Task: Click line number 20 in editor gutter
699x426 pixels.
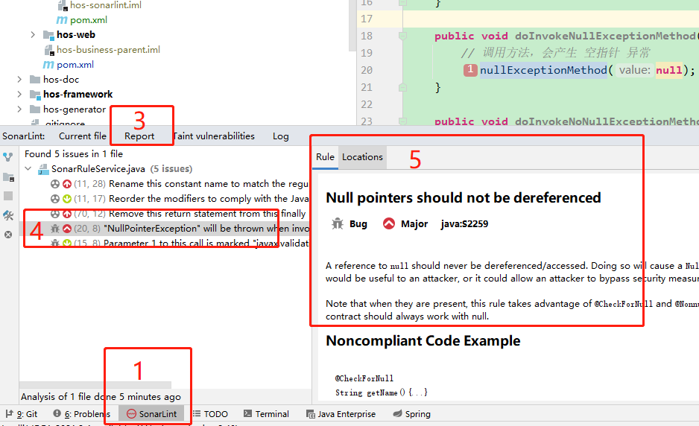Action: tap(367, 70)
